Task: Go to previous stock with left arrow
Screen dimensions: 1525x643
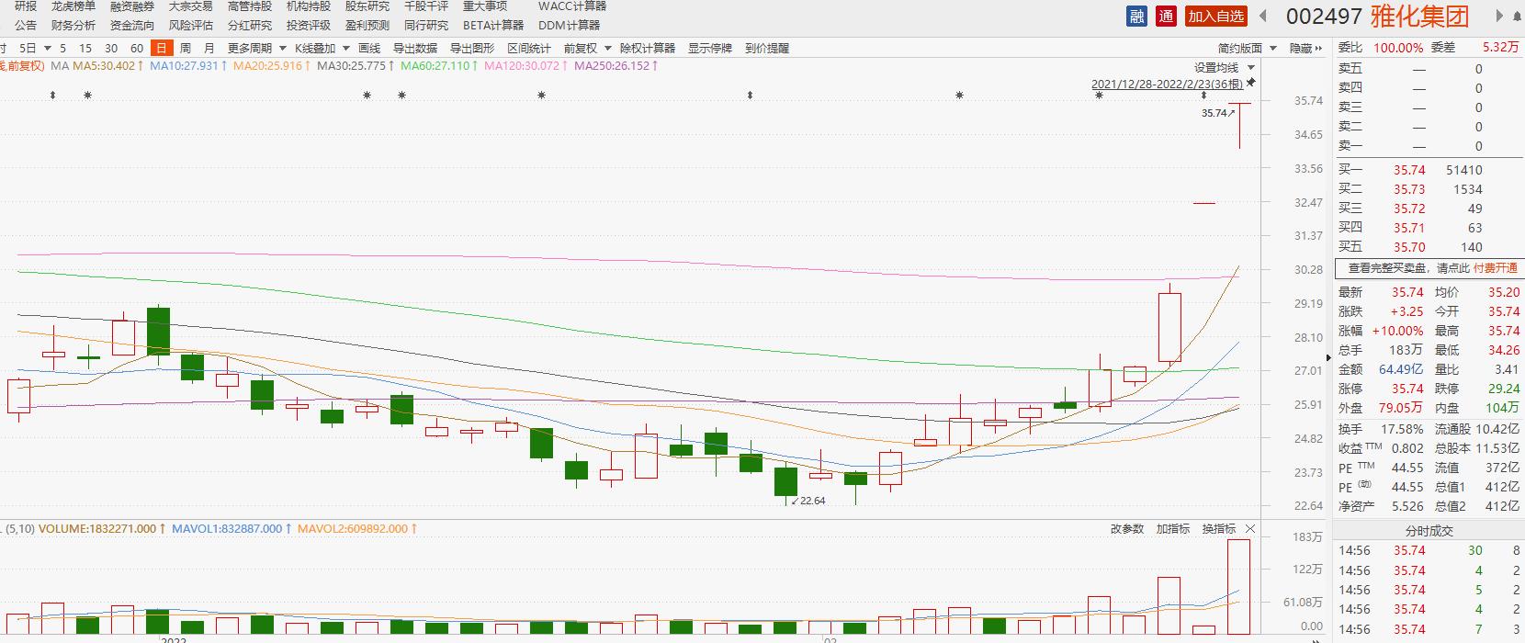Action: tap(1263, 16)
